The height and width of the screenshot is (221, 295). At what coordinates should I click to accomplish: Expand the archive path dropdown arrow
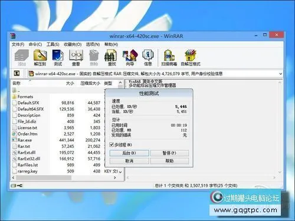281,74
